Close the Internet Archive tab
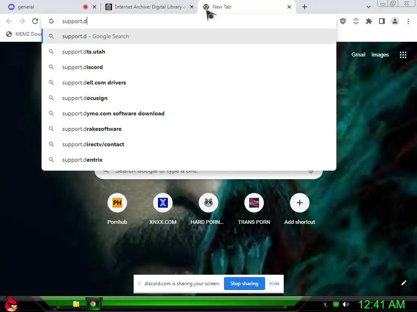This screenshot has height=312, width=417. coord(192,7)
